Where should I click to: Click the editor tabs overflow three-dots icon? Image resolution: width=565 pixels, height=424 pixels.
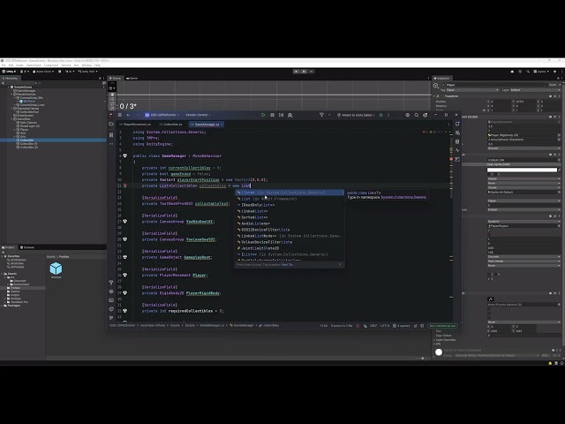448,125
